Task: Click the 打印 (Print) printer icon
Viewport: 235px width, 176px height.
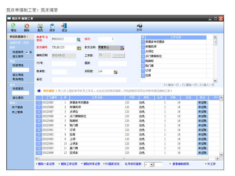Action: click(139, 27)
